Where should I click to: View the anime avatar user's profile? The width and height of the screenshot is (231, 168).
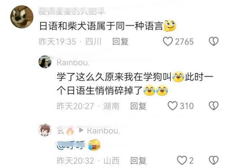tap(45, 130)
